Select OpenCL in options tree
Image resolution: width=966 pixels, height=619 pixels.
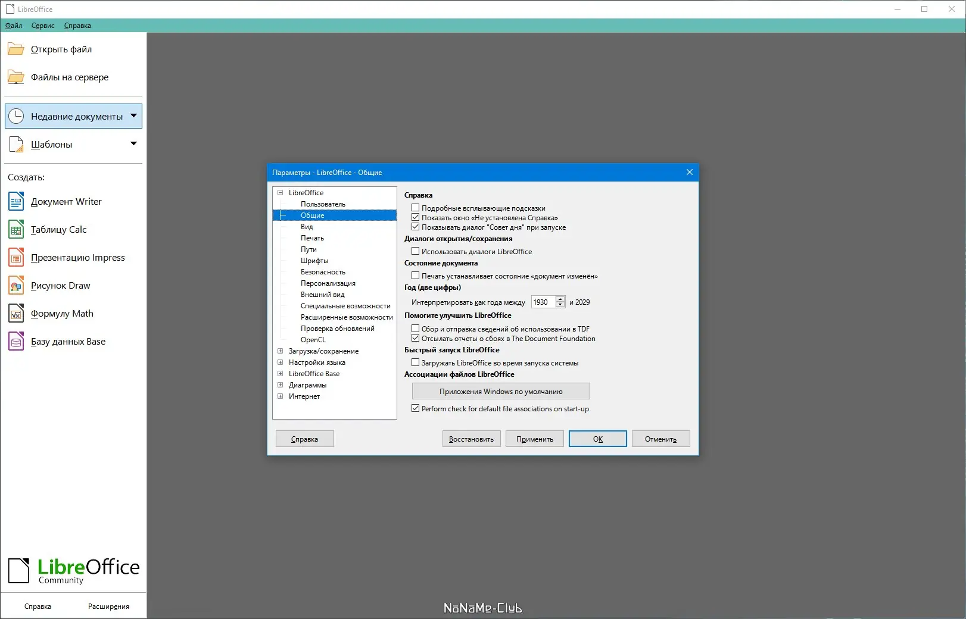pos(313,339)
